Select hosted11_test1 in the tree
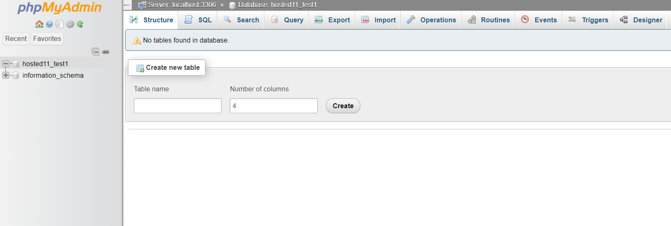Screen dimensions: 671x226 coord(45,64)
